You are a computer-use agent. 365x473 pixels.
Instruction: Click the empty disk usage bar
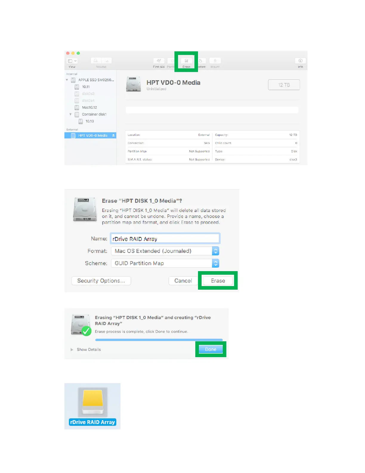pos(212,110)
